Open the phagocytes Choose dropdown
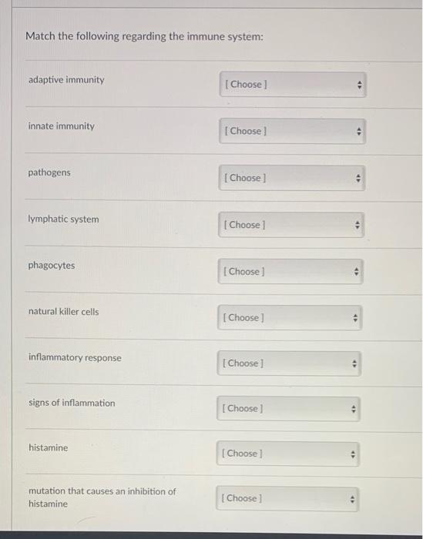Screen dimensions: 423x539 pos(290,272)
